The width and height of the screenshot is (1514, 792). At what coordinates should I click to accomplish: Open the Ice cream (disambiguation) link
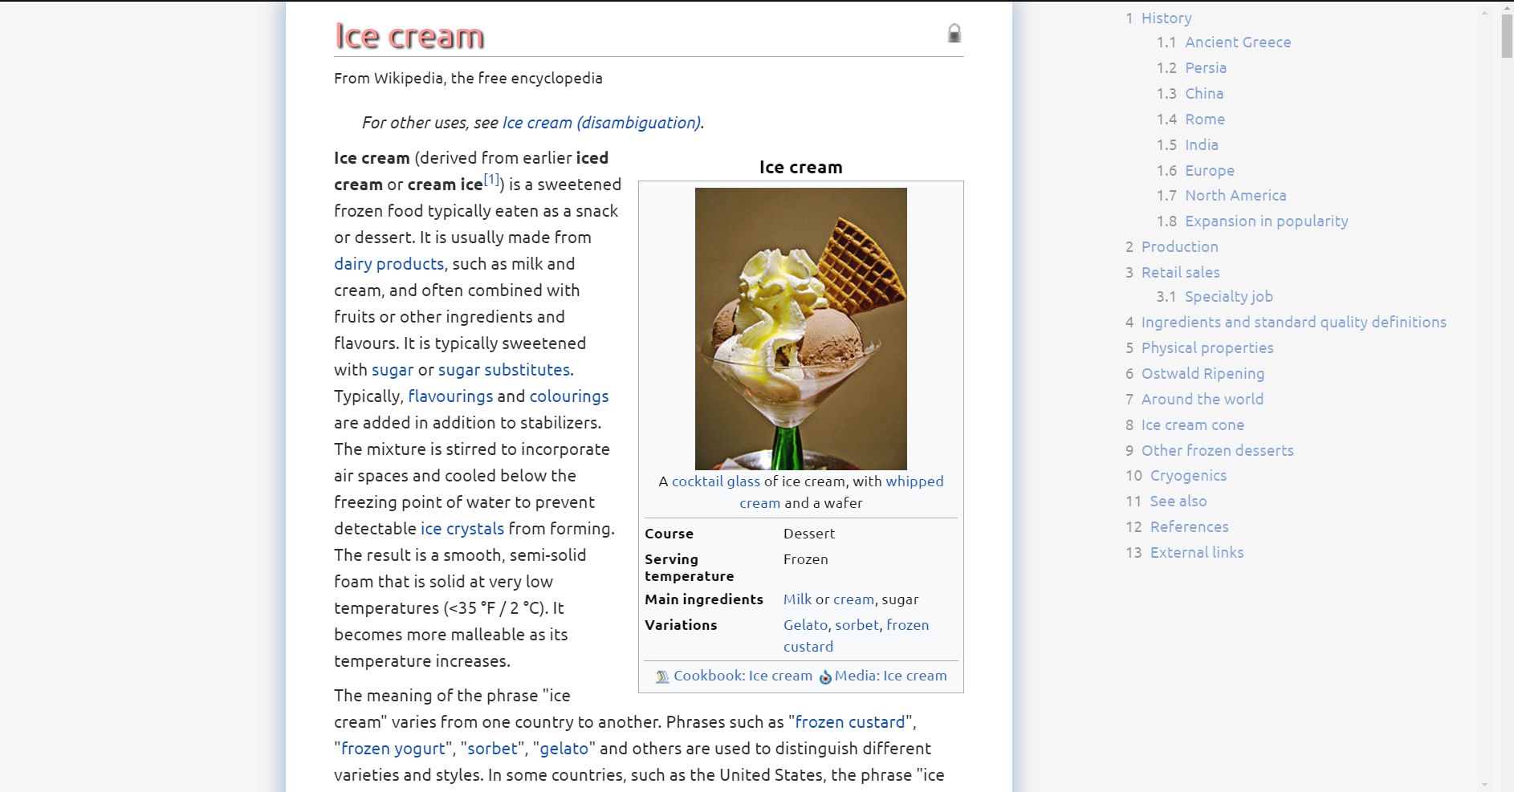click(601, 123)
